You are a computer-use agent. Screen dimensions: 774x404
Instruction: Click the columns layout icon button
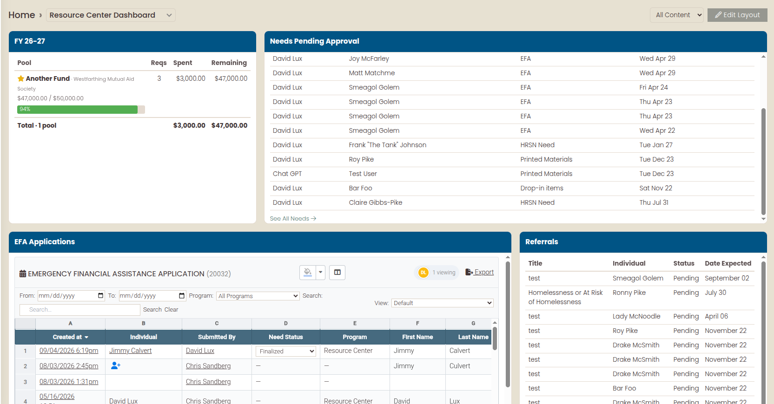pyautogui.click(x=337, y=273)
